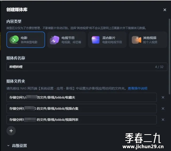Focus the 媒体库名称 input containing 哔哩哔哩
Image resolution: width=171 pixels, height=151 pixels.
click(87, 67)
